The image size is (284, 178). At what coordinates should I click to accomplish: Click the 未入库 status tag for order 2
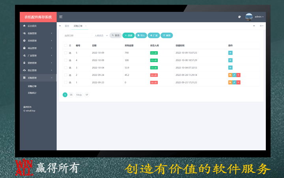pyautogui.click(x=154, y=75)
